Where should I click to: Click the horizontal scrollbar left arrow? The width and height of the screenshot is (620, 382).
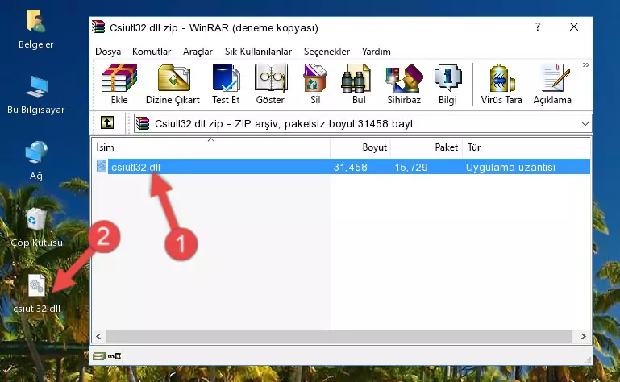pyautogui.click(x=99, y=337)
